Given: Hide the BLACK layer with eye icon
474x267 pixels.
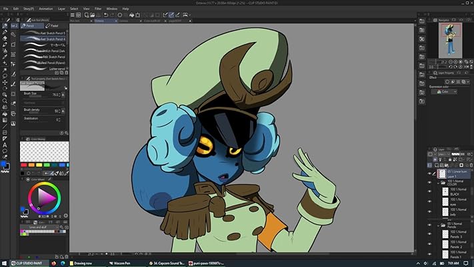Looking at the screenshot, I should tap(429, 193).
